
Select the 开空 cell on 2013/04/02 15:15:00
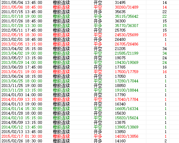coord(98,49)
